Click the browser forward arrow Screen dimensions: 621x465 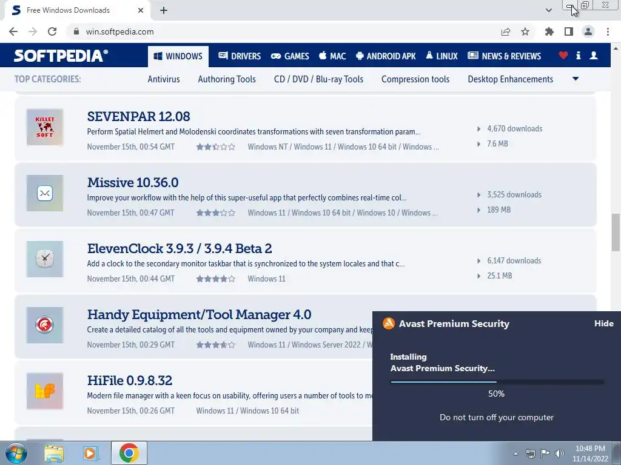click(x=33, y=31)
